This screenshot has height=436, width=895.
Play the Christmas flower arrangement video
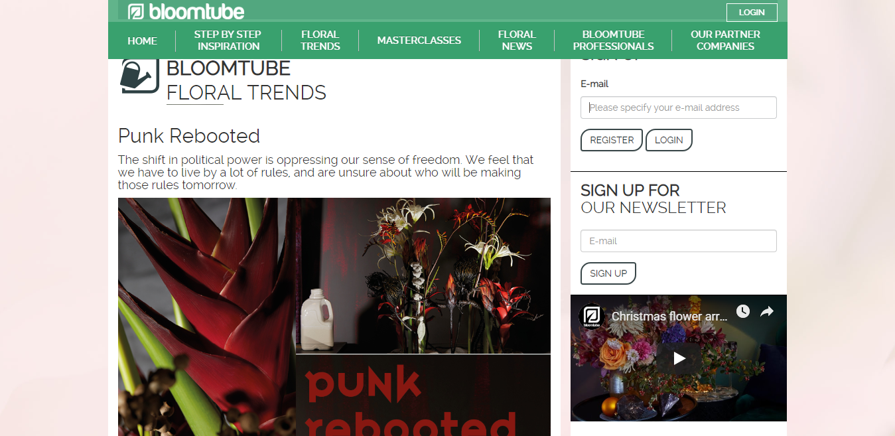679,358
